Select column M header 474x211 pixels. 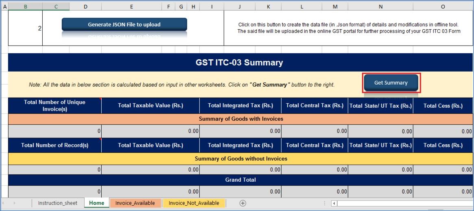coord(335,7)
